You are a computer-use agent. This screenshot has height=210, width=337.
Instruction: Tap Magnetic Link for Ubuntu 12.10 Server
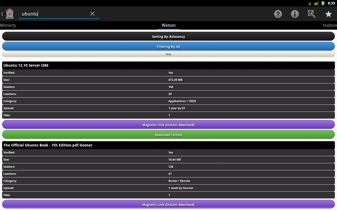pyautogui.click(x=168, y=125)
